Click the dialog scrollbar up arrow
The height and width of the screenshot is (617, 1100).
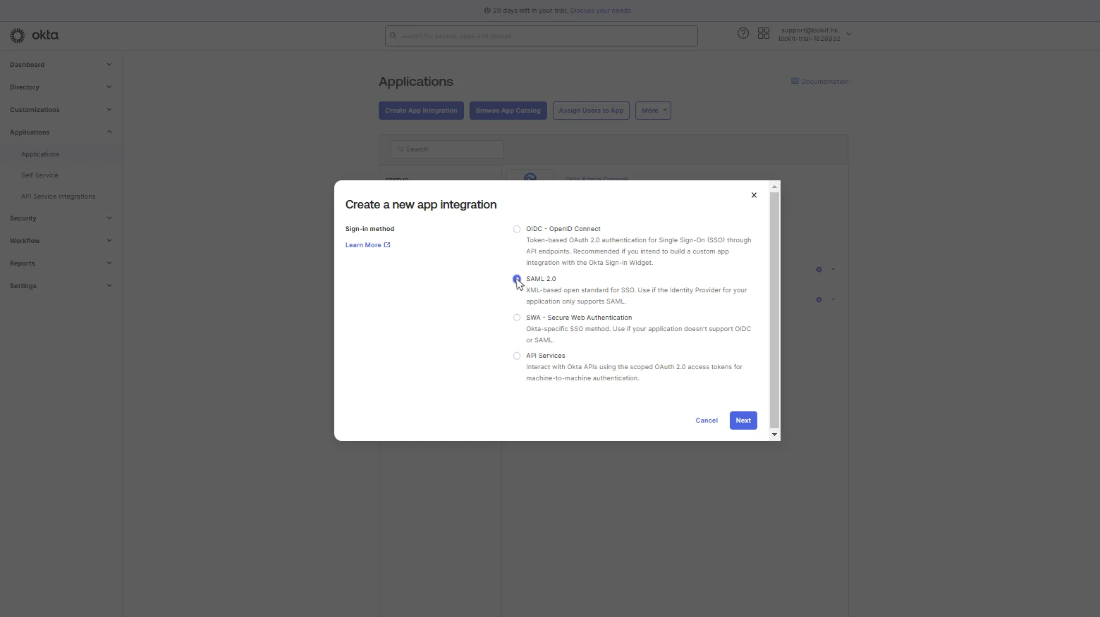click(x=774, y=187)
